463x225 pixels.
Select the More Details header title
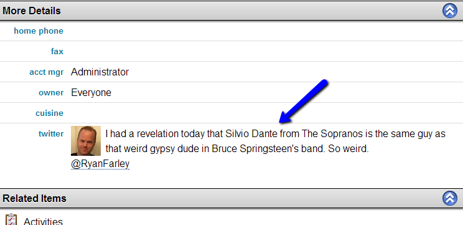pyautogui.click(x=32, y=11)
